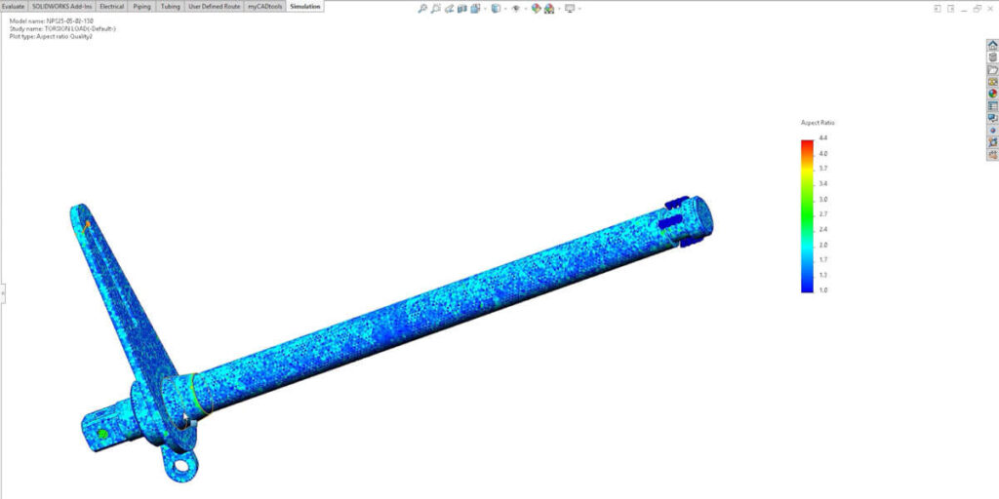Screen dimensions: 999x499
Task: Open SOLIDWORKS Forum icon in task pane
Action: tap(992, 118)
